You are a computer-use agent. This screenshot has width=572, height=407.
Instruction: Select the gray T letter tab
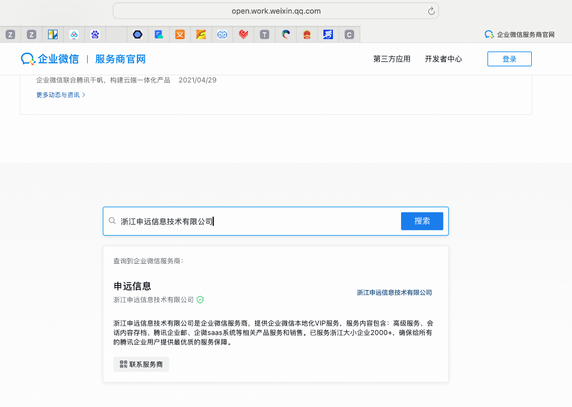pos(264,35)
